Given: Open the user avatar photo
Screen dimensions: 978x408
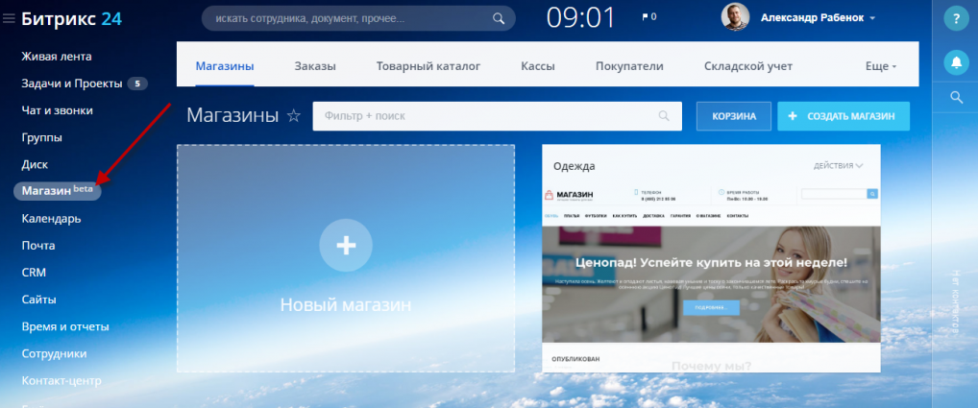Looking at the screenshot, I should tap(735, 17).
